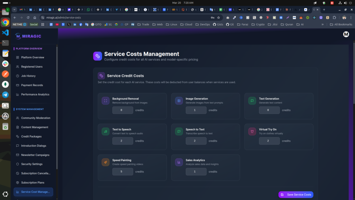Viewport: 355px width, 200px height.
Task: Click the Image Generation credits field
Action: click(196, 110)
